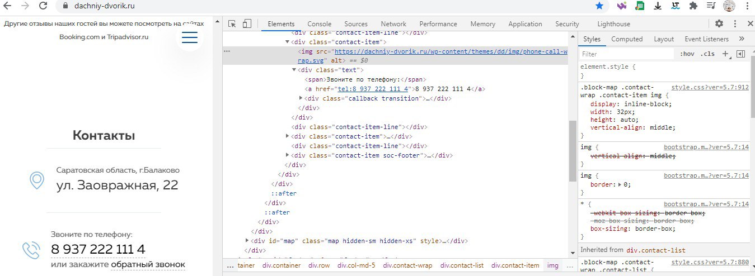
Task: Click the ellipsis beside selected img node
Action: [227, 51]
